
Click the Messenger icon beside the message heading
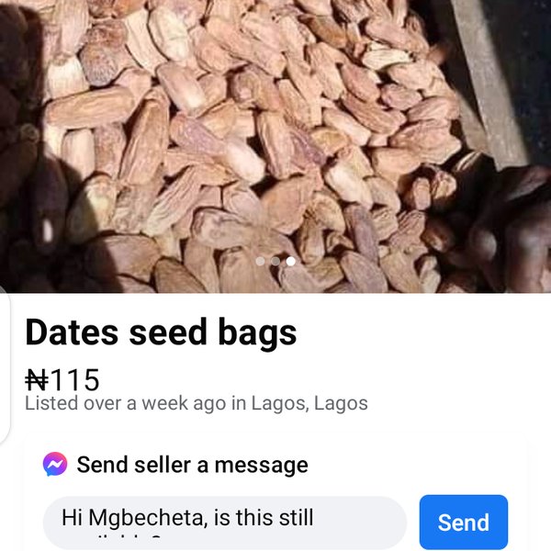55,465
